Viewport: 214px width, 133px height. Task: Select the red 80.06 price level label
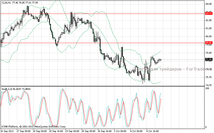[209, 43]
